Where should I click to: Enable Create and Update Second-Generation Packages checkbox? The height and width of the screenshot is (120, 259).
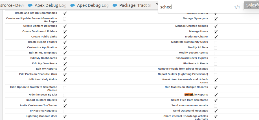65,19
